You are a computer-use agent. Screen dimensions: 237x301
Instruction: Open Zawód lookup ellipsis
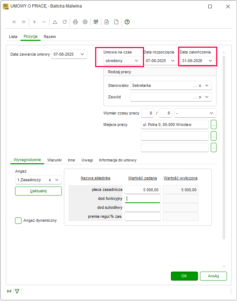click(x=195, y=97)
